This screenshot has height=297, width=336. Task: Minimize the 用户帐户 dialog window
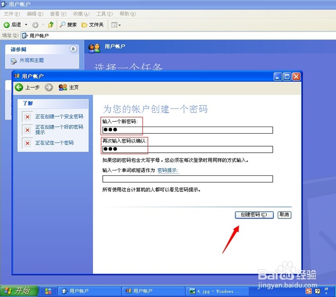tap(277, 77)
